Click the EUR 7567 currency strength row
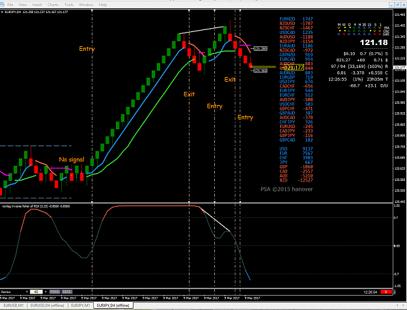 coord(296,153)
